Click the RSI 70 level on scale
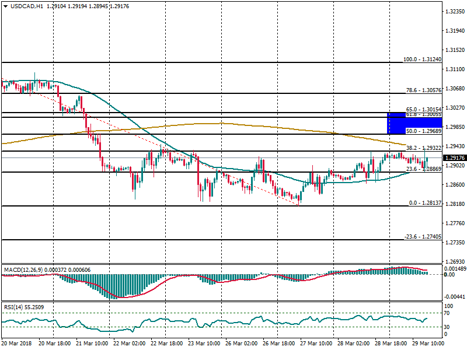The image size is (467, 350). pyautogui.click(x=448, y=314)
